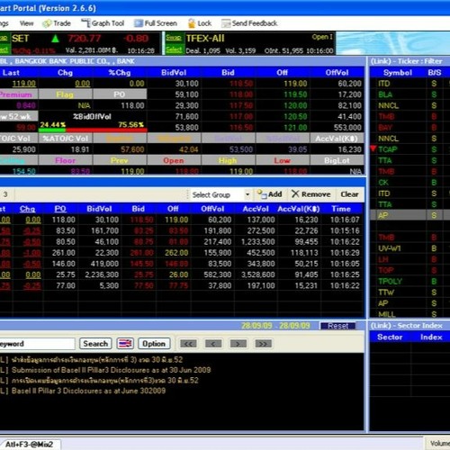Switch to Full Screen mode
The image size is (450, 450).
tap(156, 23)
